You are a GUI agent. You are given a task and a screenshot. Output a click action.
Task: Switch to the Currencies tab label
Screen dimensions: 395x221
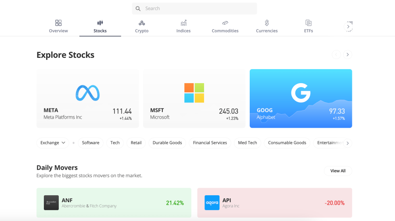[x=267, y=31]
